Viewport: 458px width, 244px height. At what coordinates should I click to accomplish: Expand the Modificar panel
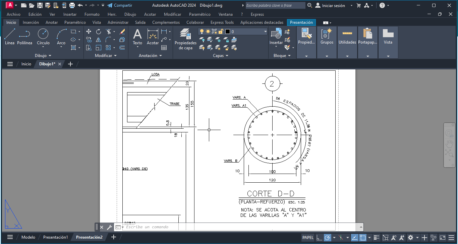106,56
